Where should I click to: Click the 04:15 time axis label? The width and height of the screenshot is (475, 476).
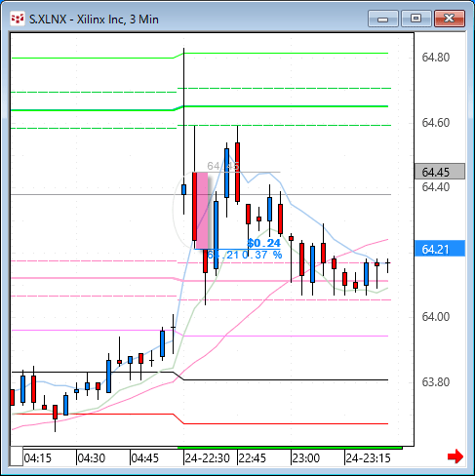[38, 458]
